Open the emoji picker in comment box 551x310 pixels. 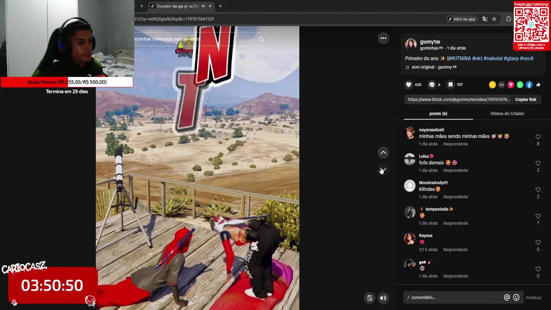(516, 298)
